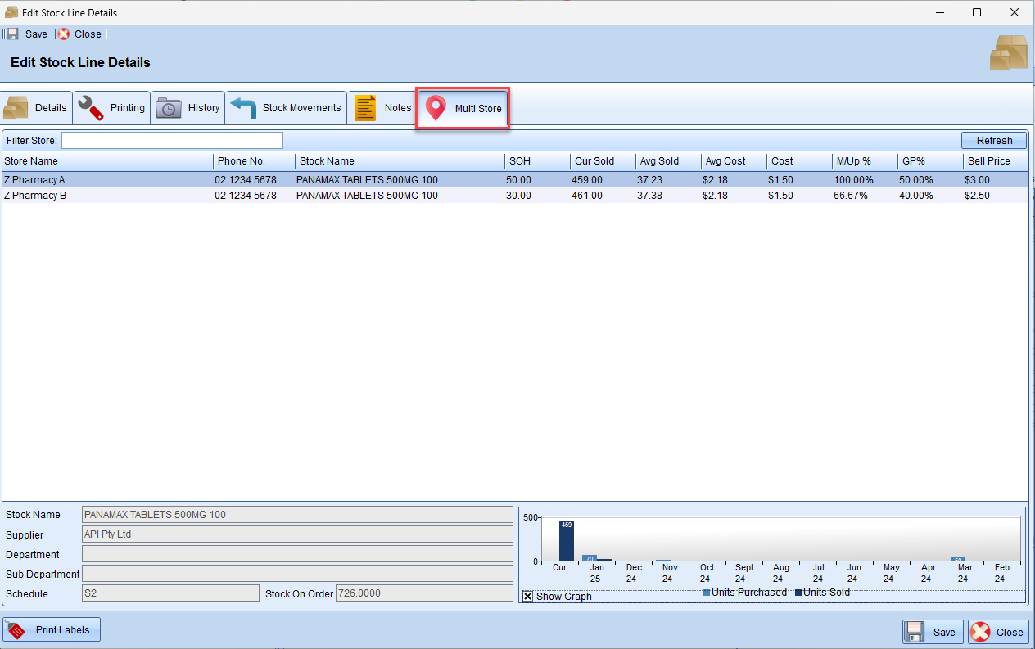This screenshot has width=1035, height=649.
Task: Sort by the Phone No. column header
Action: (255, 161)
